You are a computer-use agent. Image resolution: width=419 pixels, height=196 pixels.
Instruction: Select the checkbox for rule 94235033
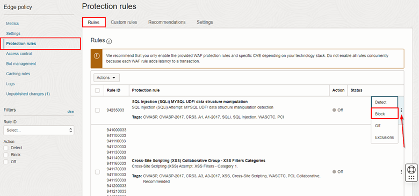pyautogui.click(x=97, y=110)
